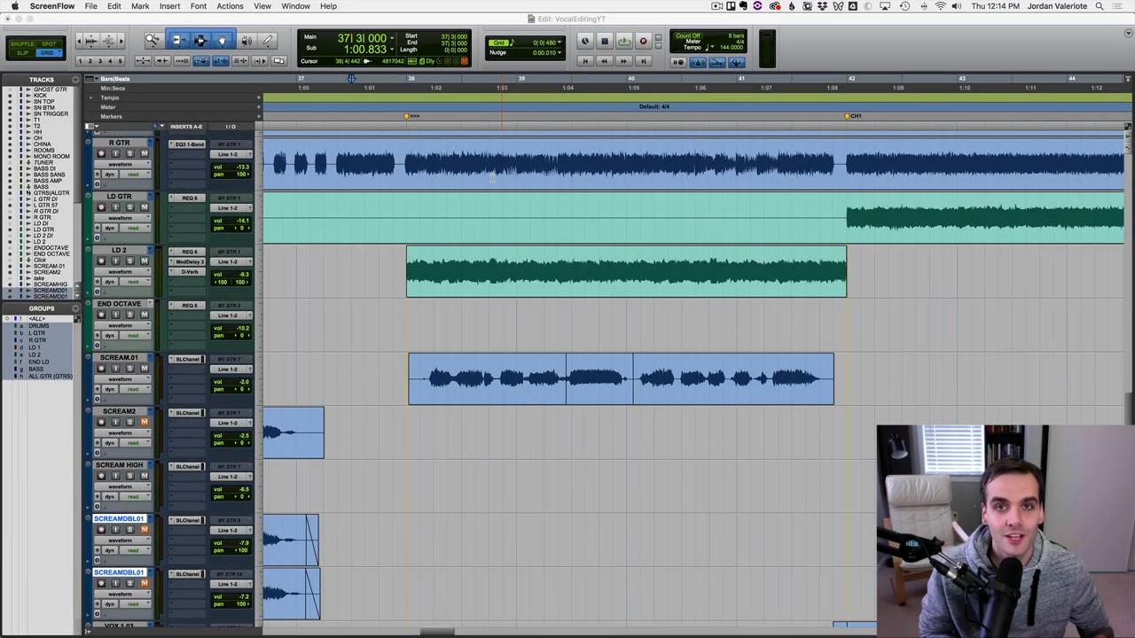Recall zoom preset 5
Screen dimensions: 1135x638
120,61
